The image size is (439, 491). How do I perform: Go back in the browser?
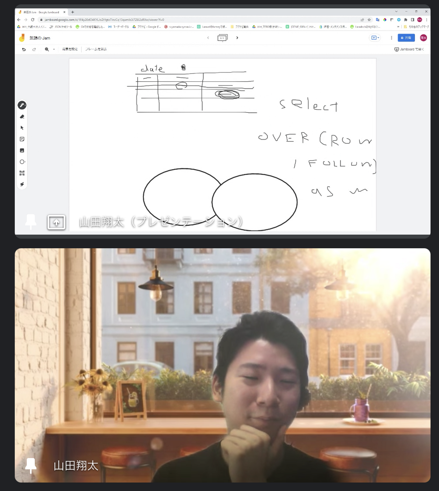coord(19,20)
